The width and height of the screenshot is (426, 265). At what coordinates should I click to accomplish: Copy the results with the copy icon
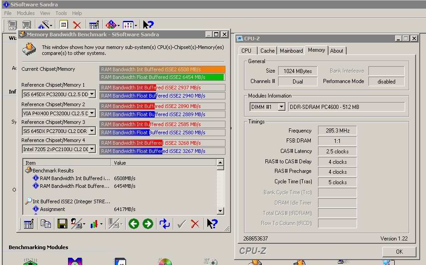pos(45,224)
